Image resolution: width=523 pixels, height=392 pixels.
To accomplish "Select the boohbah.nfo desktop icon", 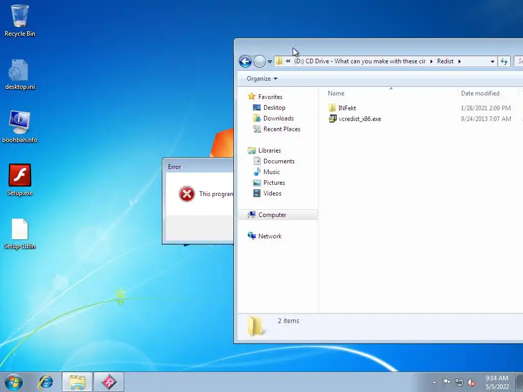I will tap(20, 127).
